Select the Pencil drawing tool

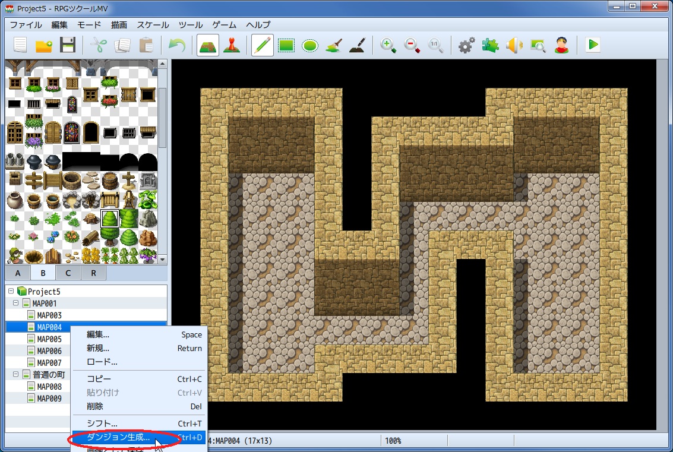262,45
